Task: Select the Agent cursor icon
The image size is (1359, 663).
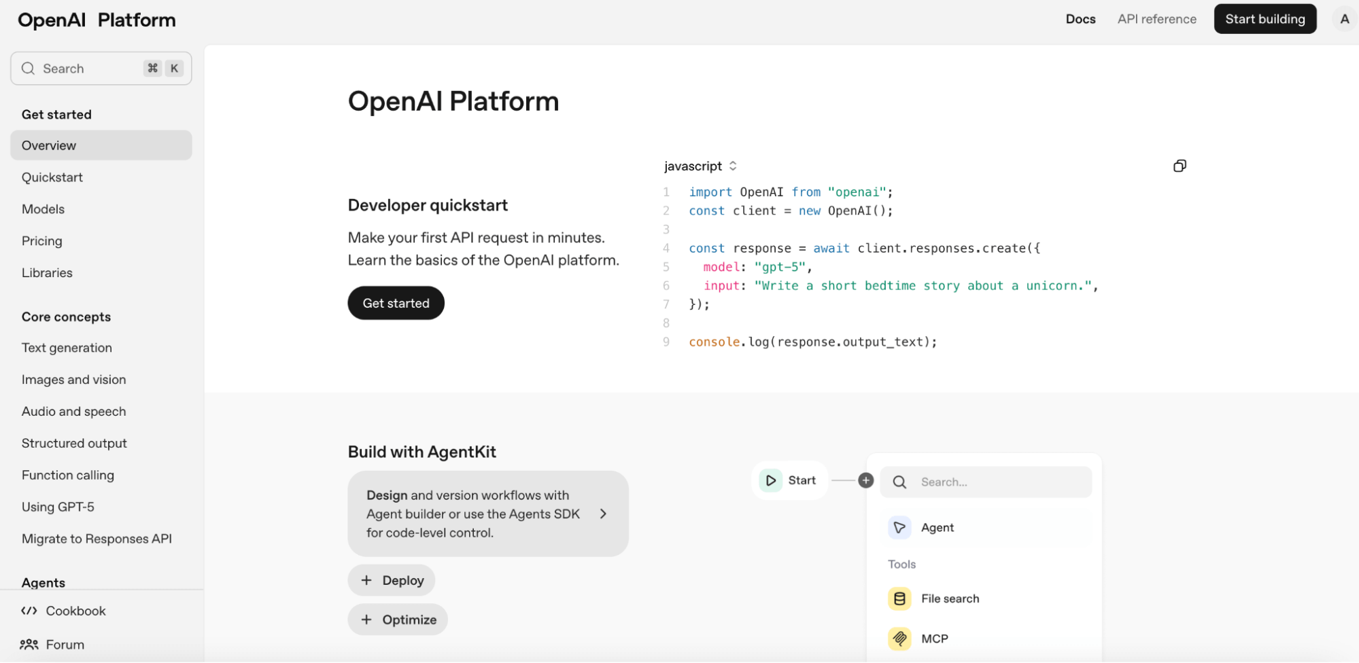Action: tap(899, 527)
